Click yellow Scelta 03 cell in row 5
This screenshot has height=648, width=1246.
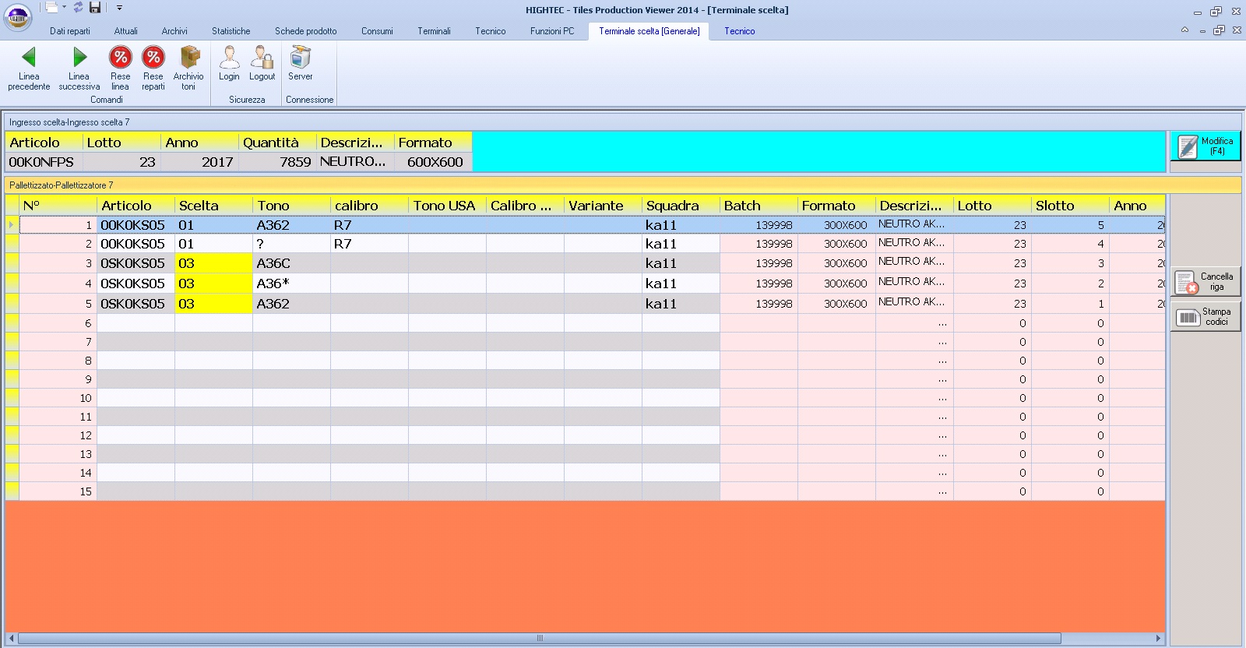click(213, 304)
